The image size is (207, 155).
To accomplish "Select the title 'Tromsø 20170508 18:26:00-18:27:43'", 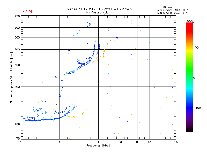I will (98, 9).
